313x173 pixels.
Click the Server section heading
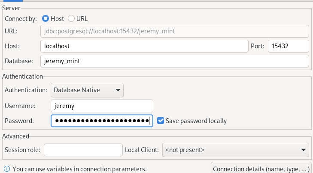(11, 8)
